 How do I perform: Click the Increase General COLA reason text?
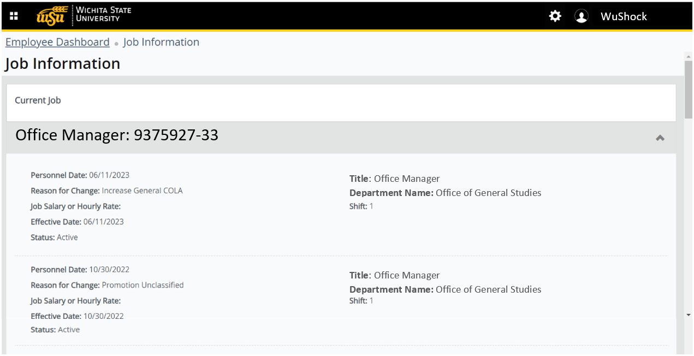(142, 191)
